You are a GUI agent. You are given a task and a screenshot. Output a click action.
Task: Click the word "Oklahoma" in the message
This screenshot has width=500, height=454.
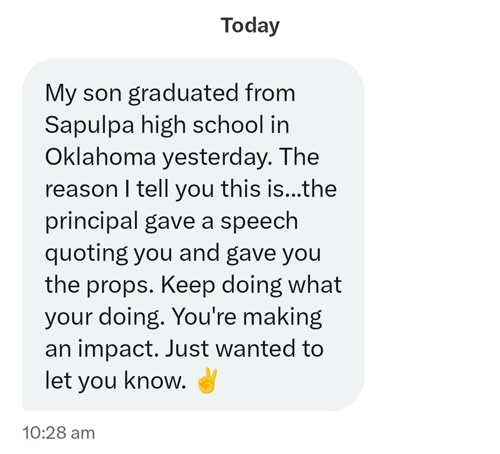(x=101, y=157)
